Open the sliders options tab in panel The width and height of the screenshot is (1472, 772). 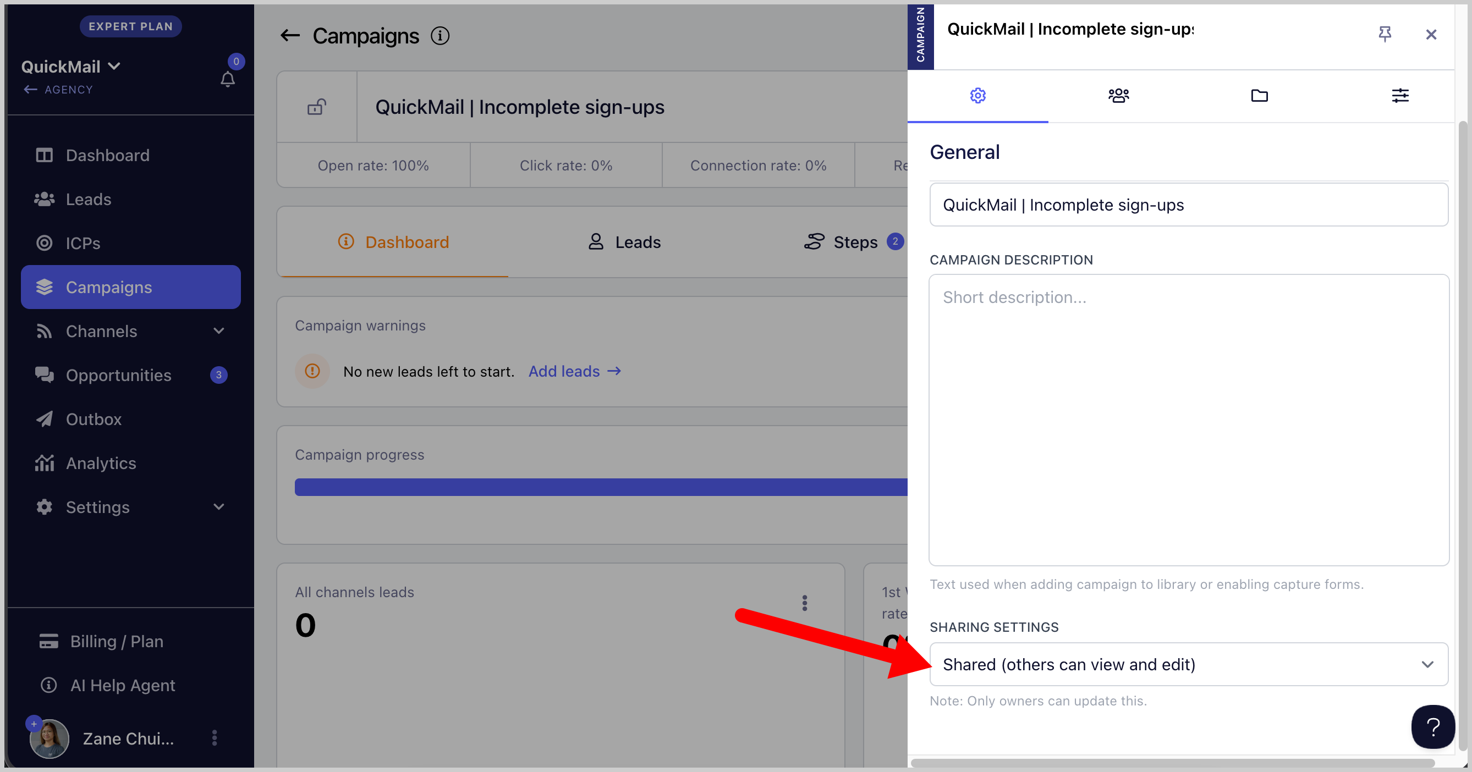click(1400, 95)
